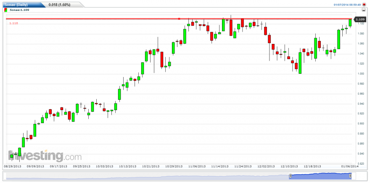Click the highlighted blue navigator selection area

320,176
